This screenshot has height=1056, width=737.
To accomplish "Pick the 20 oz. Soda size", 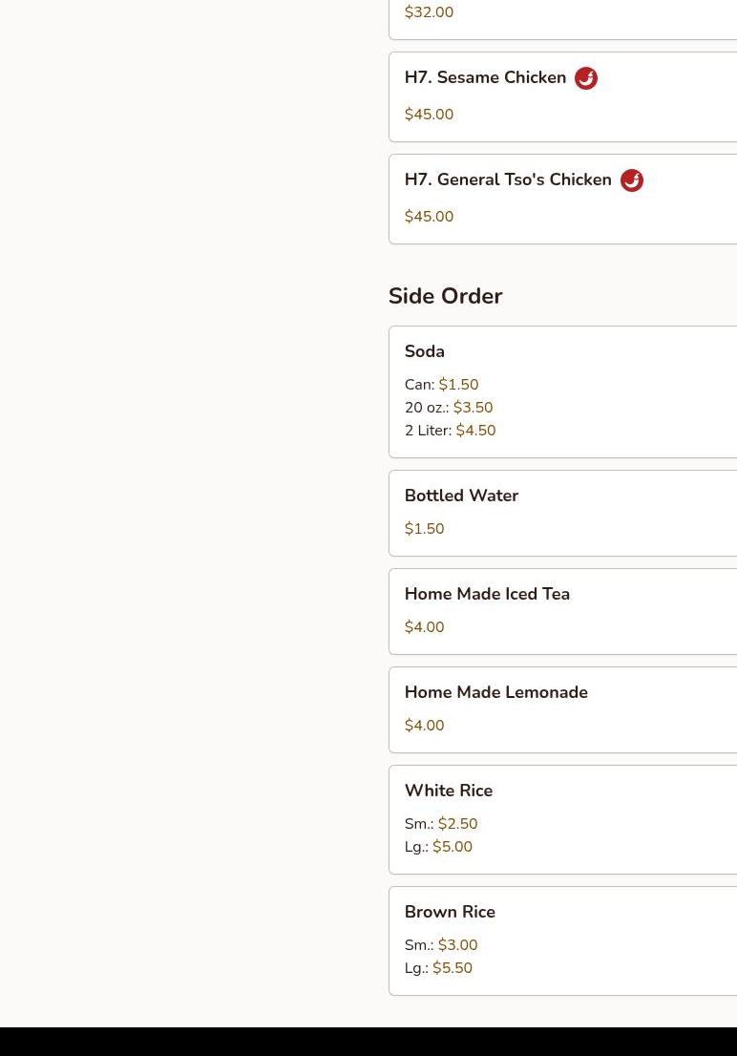I will tap(449, 408).
